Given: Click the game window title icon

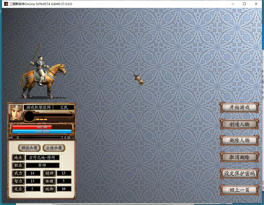Looking at the screenshot, I should (6, 4).
